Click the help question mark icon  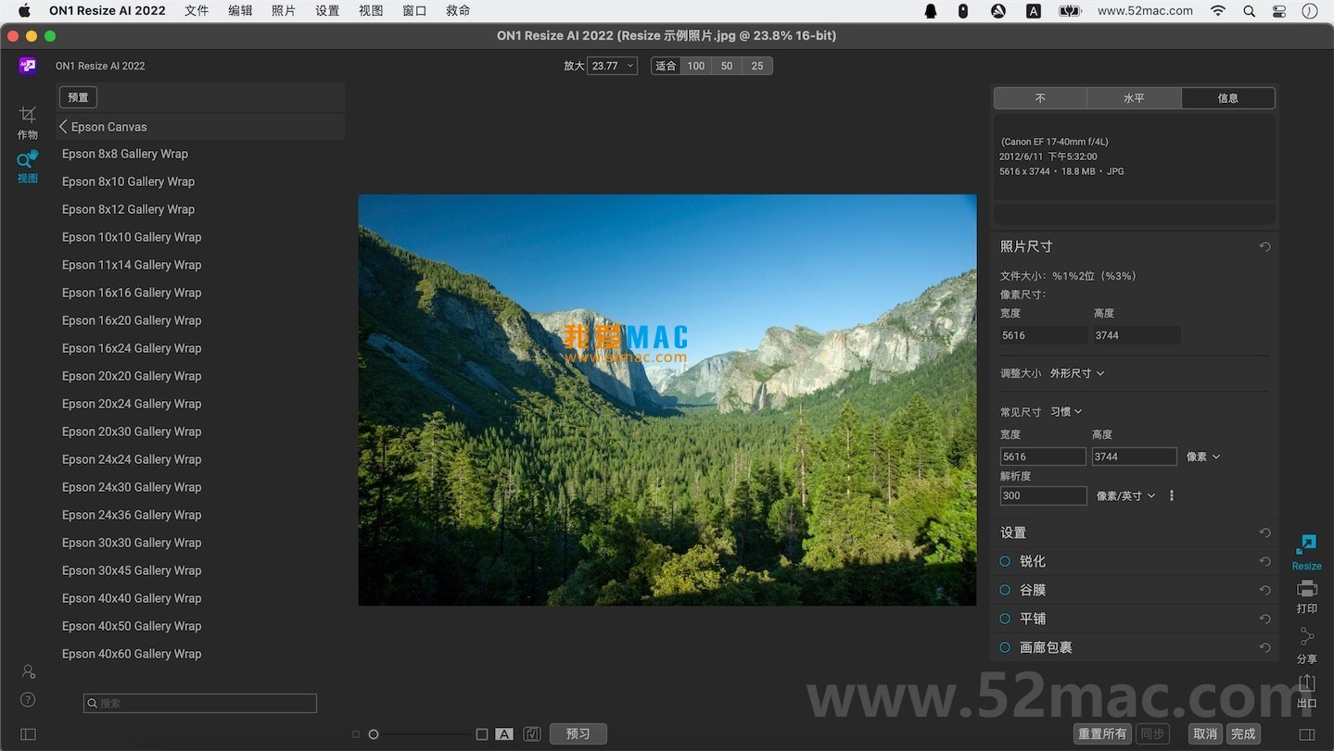point(27,700)
